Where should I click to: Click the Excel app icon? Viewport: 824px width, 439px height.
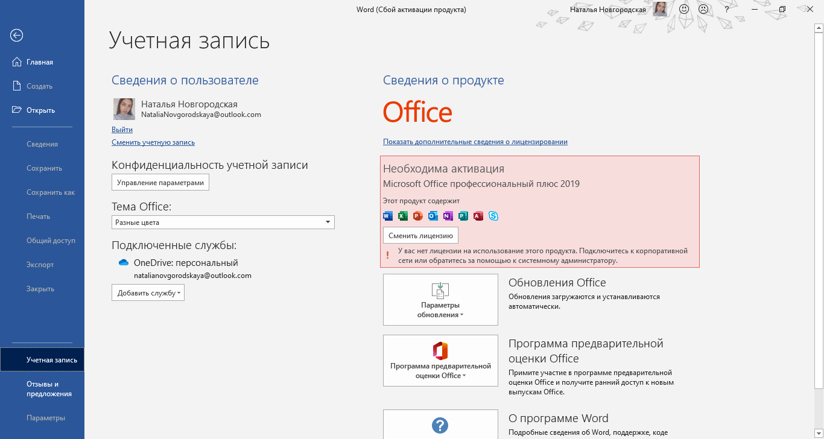tap(403, 216)
